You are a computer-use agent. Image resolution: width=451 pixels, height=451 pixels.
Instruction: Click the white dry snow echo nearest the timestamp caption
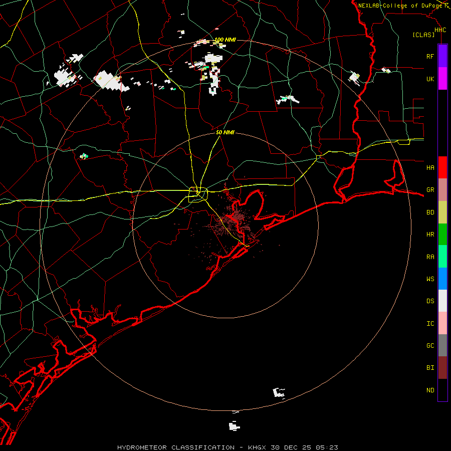(235, 425)
